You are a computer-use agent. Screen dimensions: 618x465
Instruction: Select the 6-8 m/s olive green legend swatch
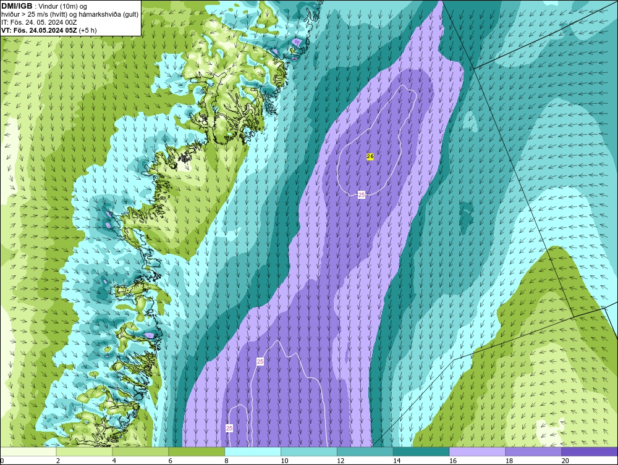coord(197,451)
